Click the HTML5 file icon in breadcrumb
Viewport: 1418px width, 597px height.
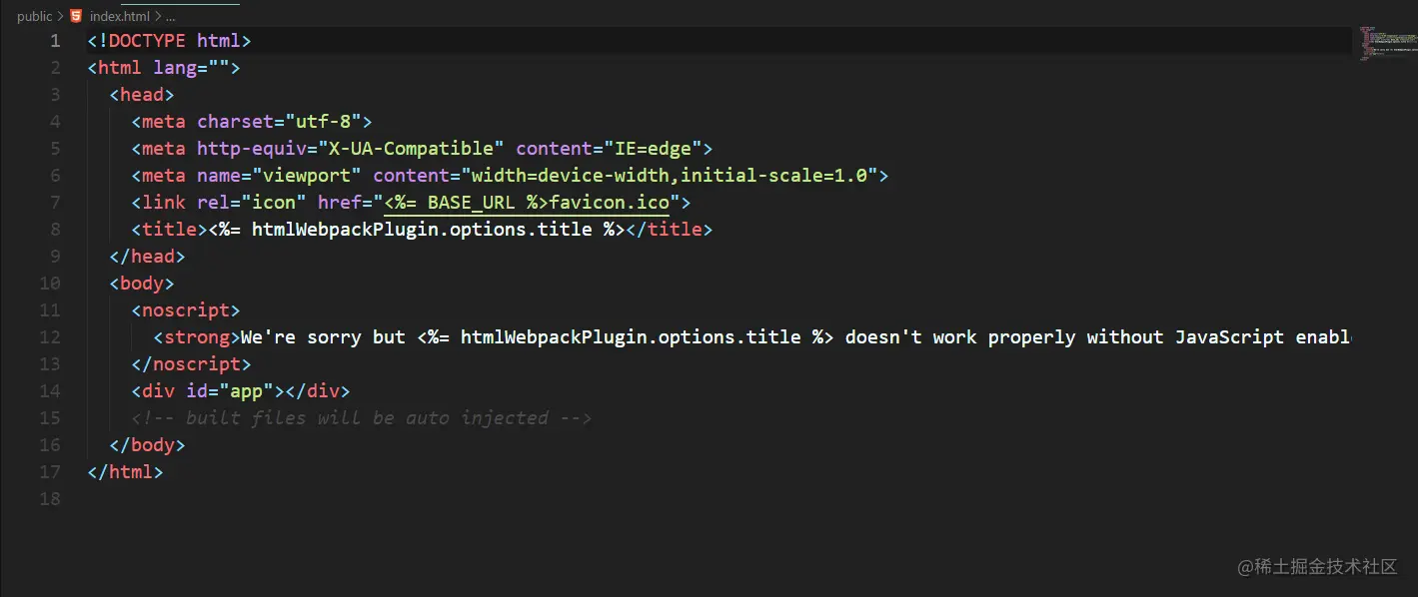tap(76, 16)
